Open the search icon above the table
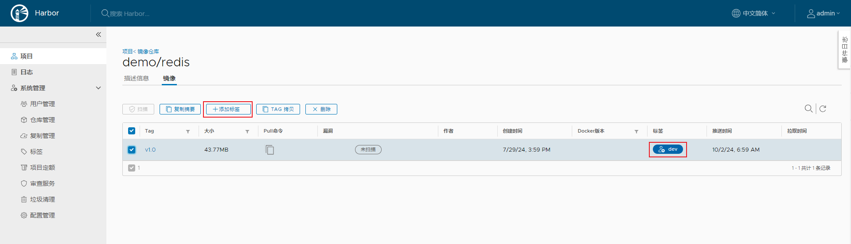 [x=808, y=109]
